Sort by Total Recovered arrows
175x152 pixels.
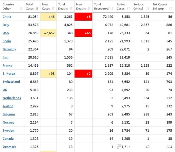tap(112, 9)
